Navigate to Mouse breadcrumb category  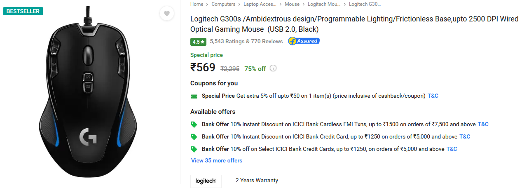tap(292, 4)
